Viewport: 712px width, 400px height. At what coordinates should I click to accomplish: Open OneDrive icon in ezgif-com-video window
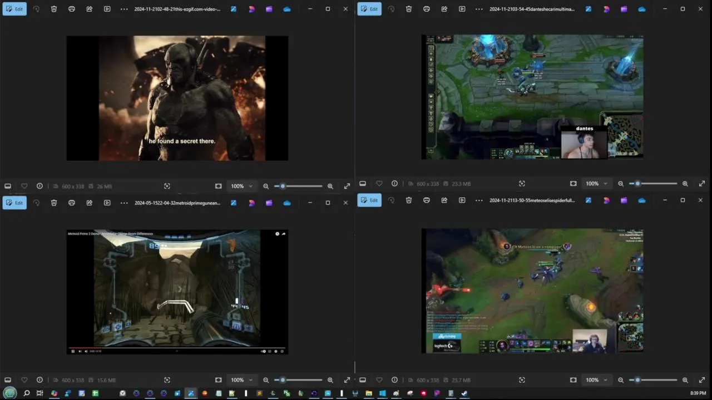[x=287, y=9]
